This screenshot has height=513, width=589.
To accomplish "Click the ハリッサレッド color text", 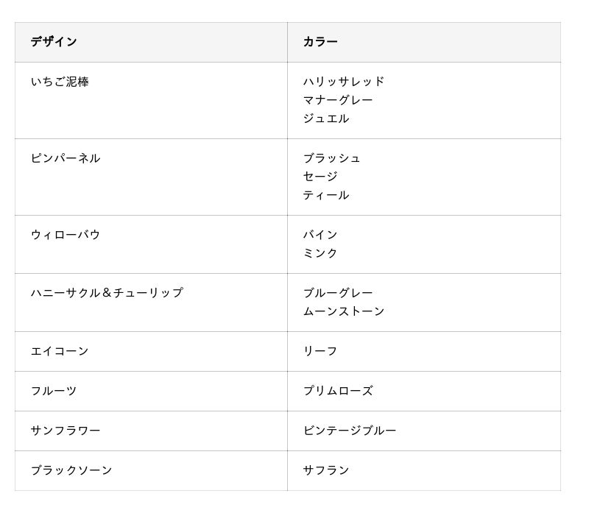I will tap(344, 82).
